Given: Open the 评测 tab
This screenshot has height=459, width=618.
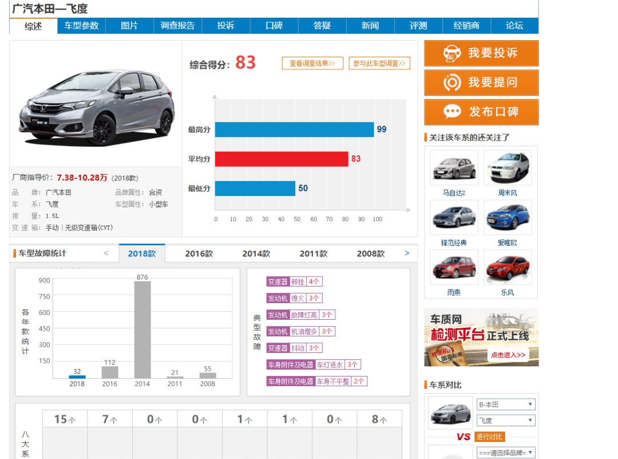Looking at the screenshot, I should [x=418, y=26].
